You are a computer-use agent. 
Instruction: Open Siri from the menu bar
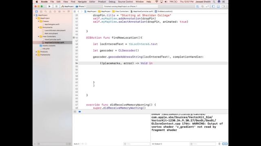tap(219, 2)
